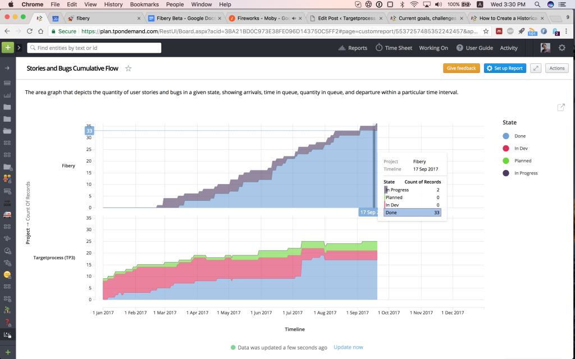
Task: Open the Time Sheet page
Action: point(394,48)
